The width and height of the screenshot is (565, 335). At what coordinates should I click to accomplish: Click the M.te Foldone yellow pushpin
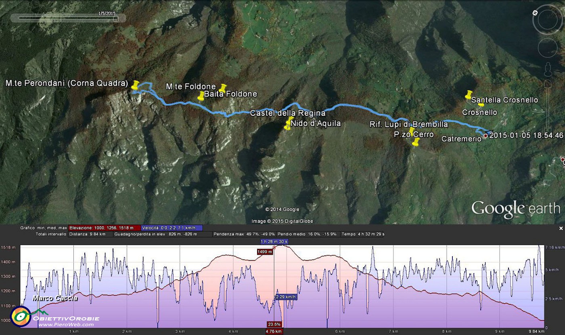[223, 87]
